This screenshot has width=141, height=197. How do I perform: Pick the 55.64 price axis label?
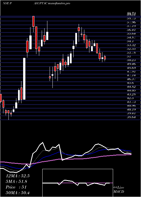(x=131, y=34)
